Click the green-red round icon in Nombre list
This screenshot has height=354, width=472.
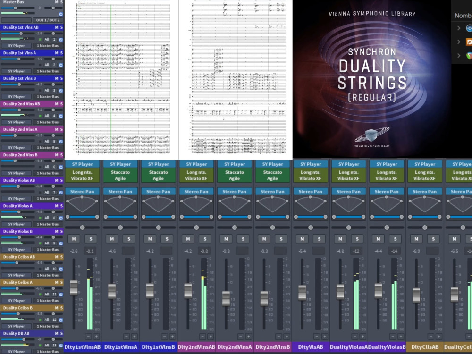pos(469,56)
